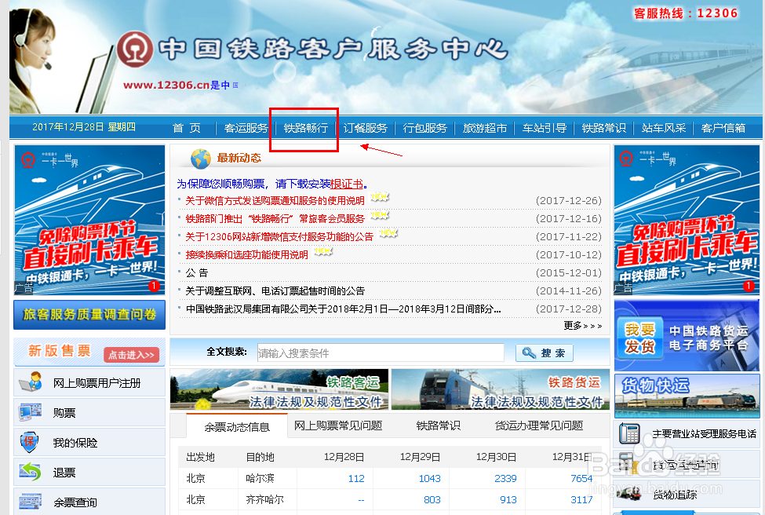
Task: Click ticket count 3117 for 齐齐哈尔 row
Action: point(581,499)
